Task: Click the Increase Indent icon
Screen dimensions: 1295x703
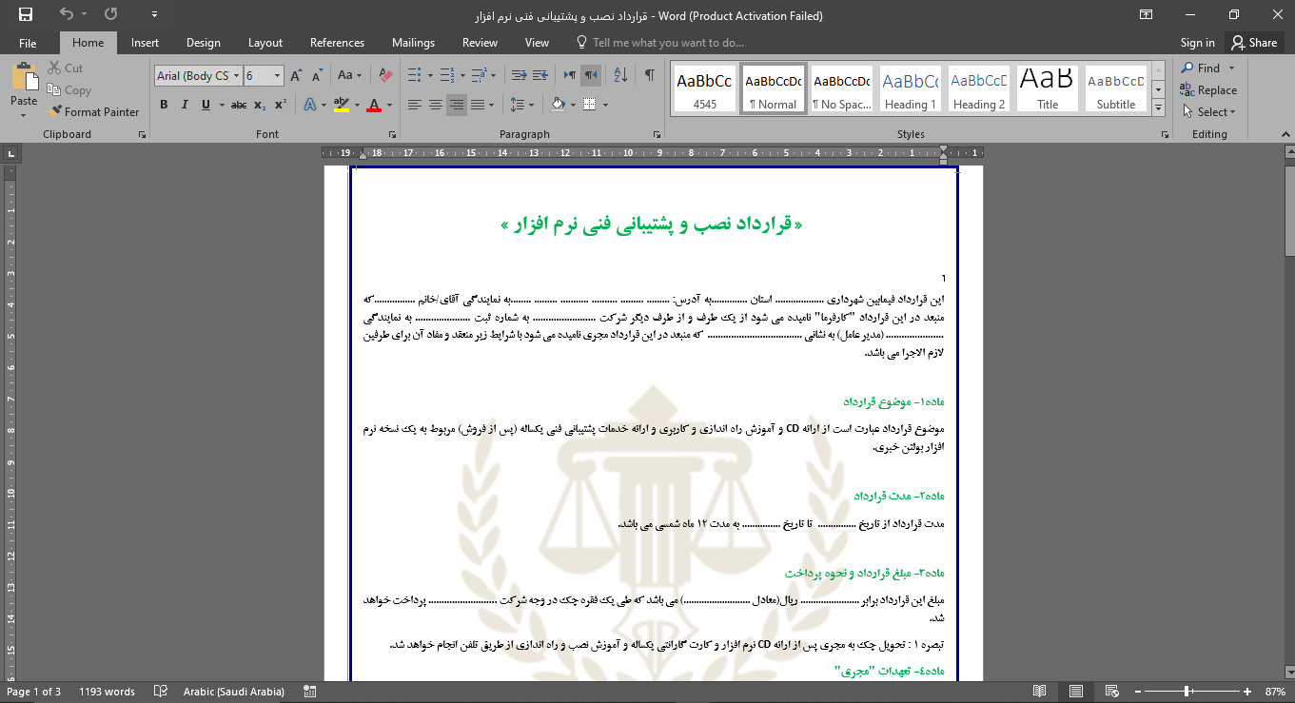Action: [540, 75]
